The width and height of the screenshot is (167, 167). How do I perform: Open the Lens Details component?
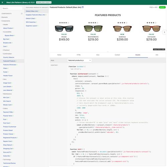click(x=7, y=87)
